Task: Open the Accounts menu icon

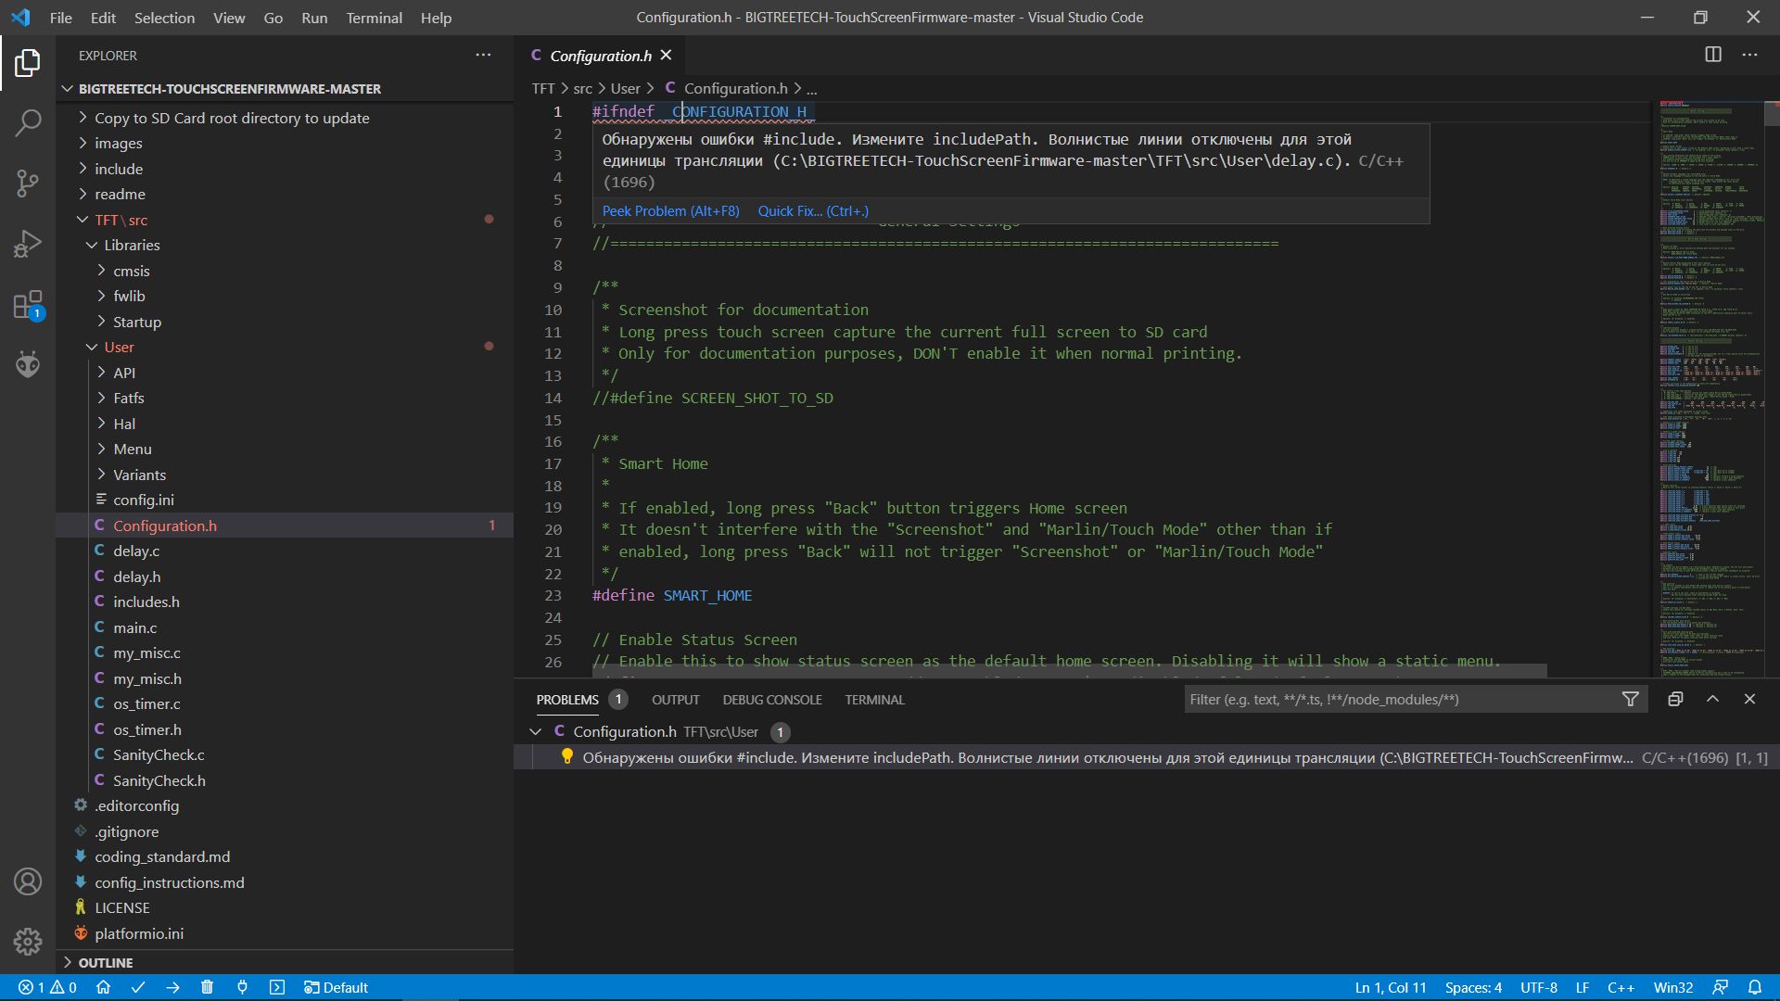Action: (28, 881)
